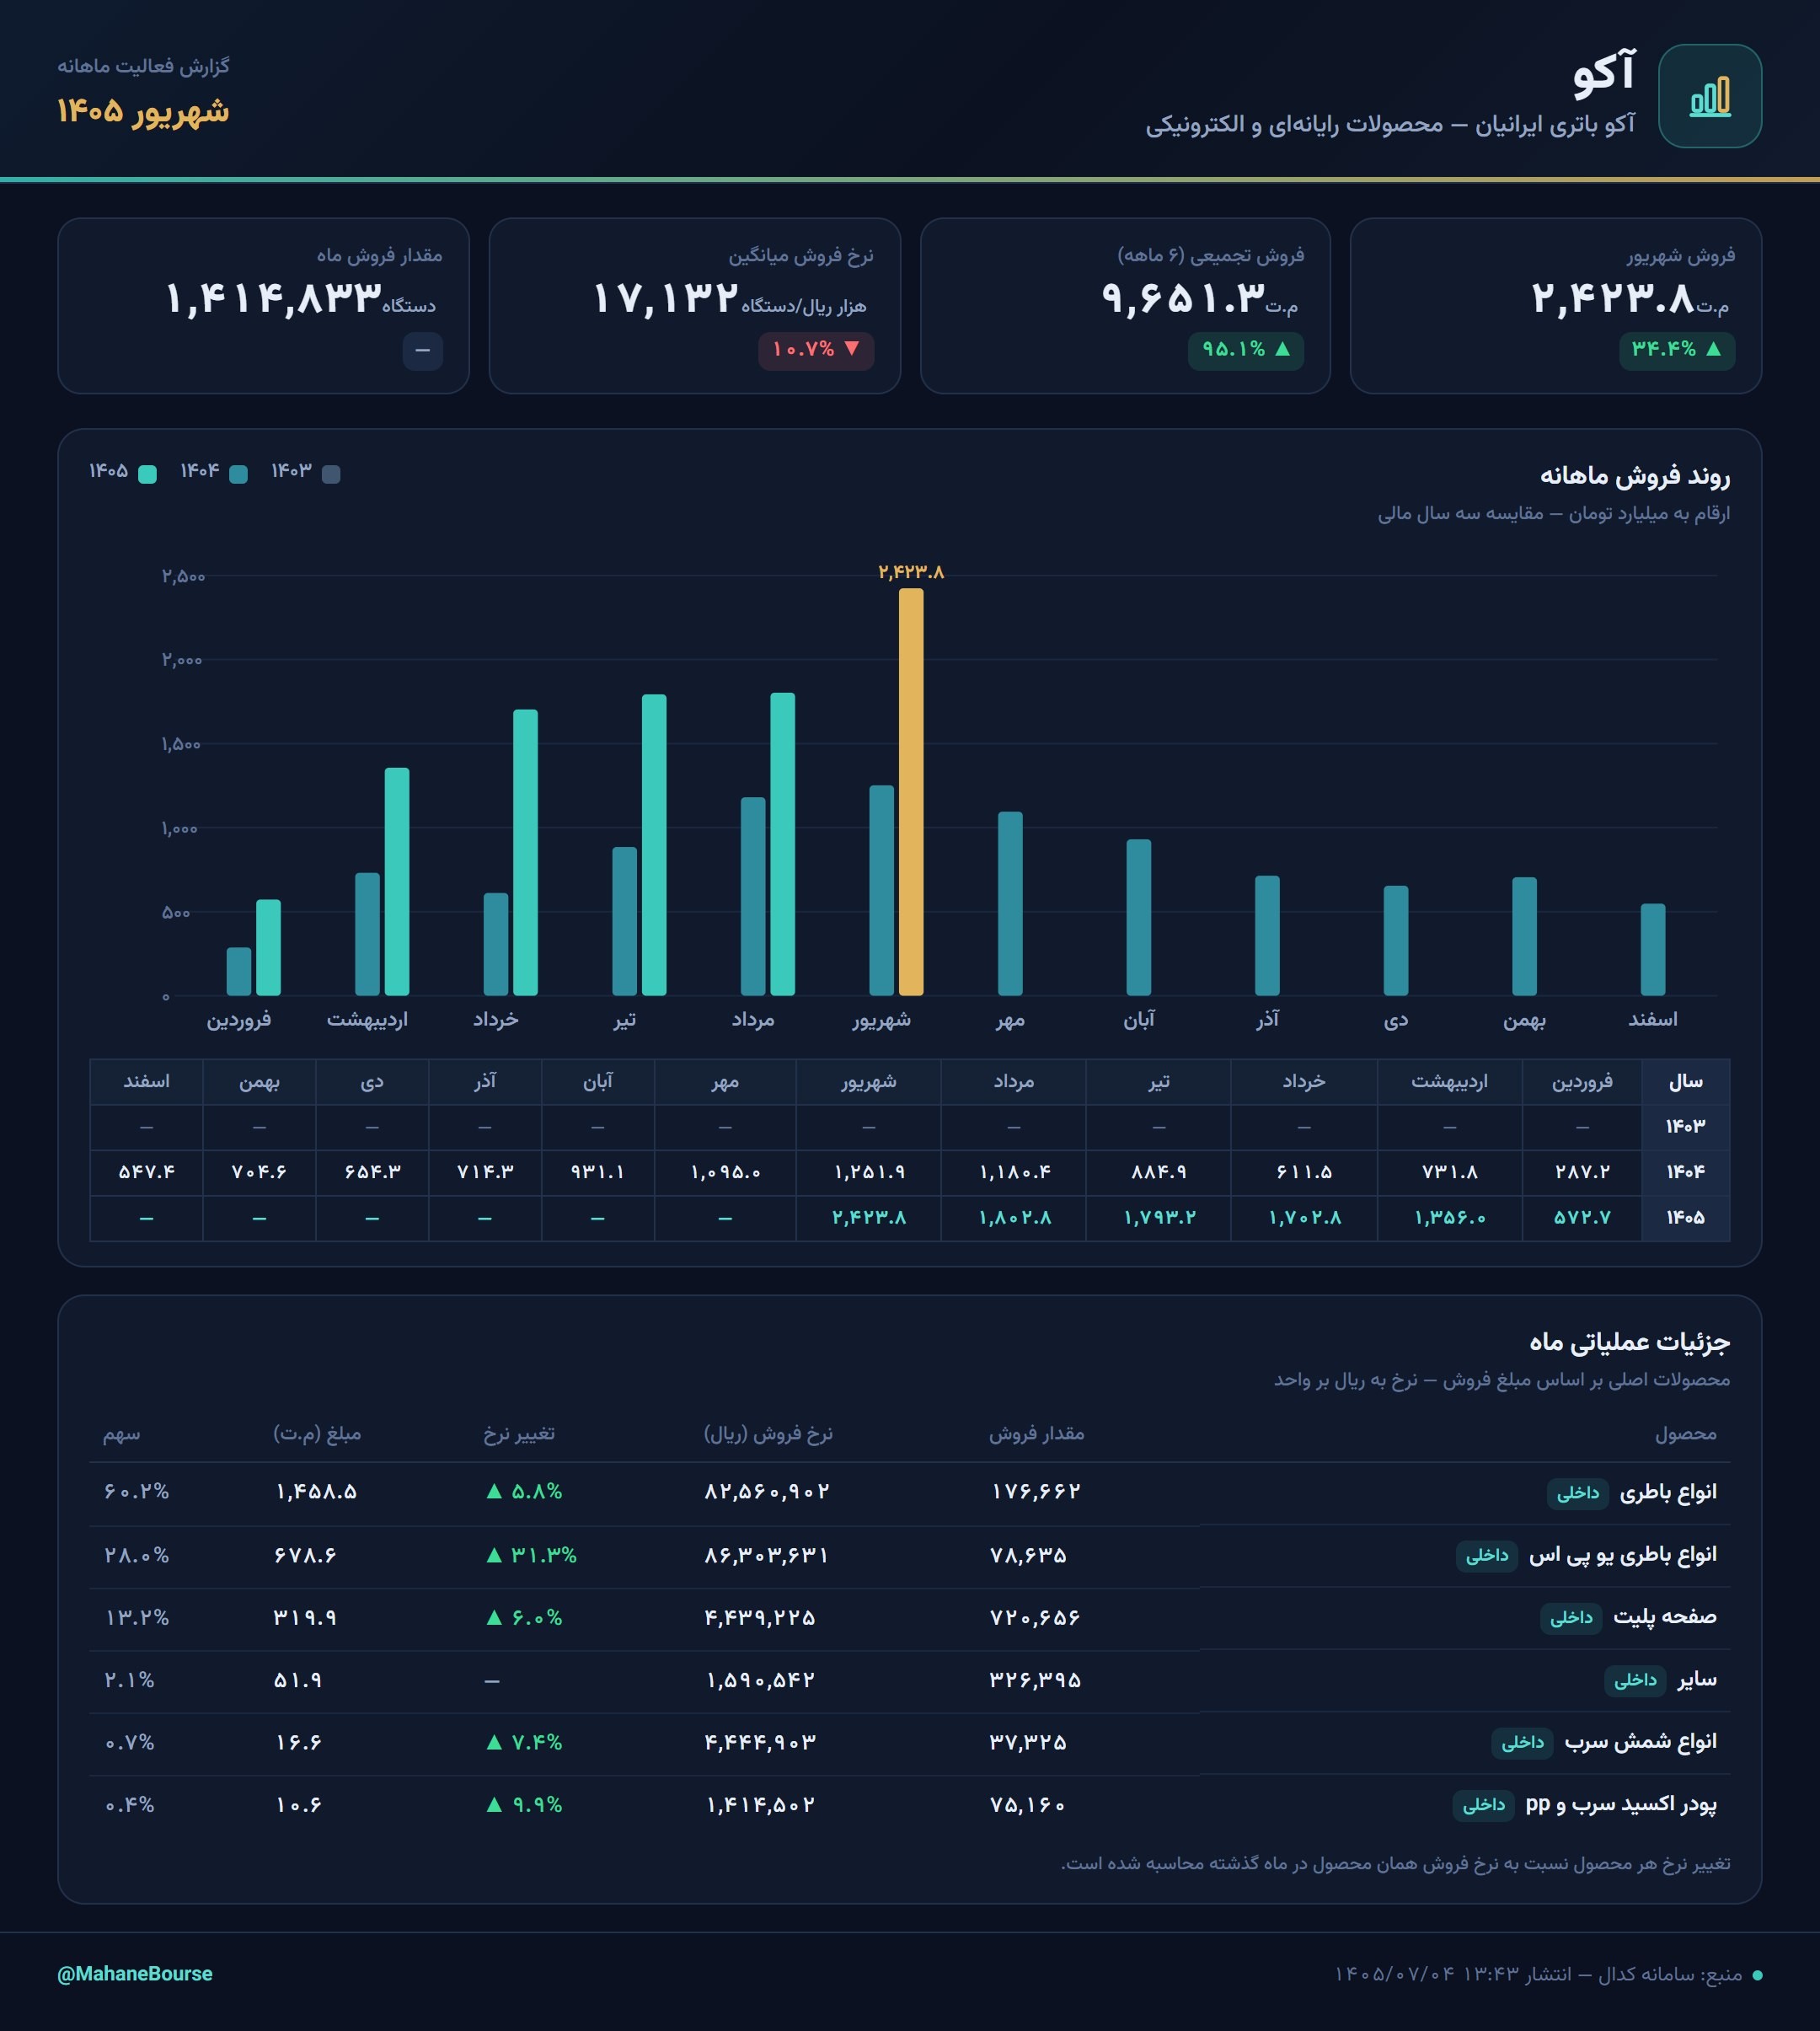Click the 2,423.8 label above the gold bar

point(911,572)
